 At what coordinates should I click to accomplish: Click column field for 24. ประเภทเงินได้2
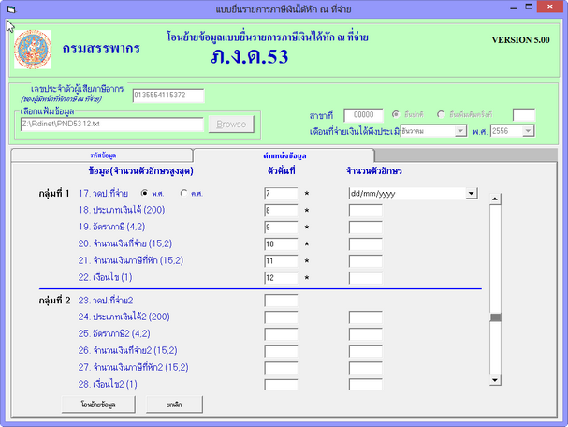(x=281, y=317)
